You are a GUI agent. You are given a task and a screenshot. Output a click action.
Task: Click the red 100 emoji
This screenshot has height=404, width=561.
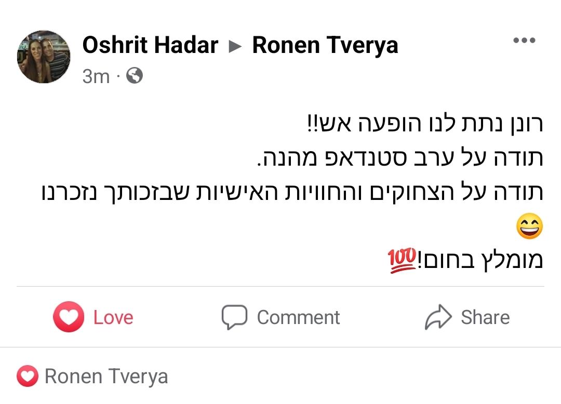402,259
